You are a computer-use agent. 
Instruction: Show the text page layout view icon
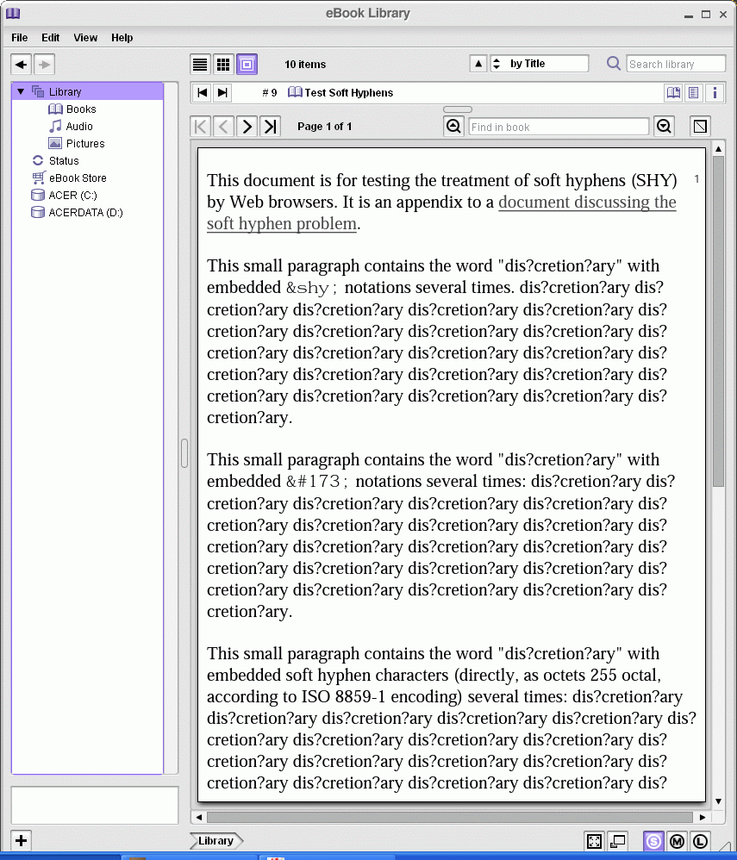pos(694,93)
